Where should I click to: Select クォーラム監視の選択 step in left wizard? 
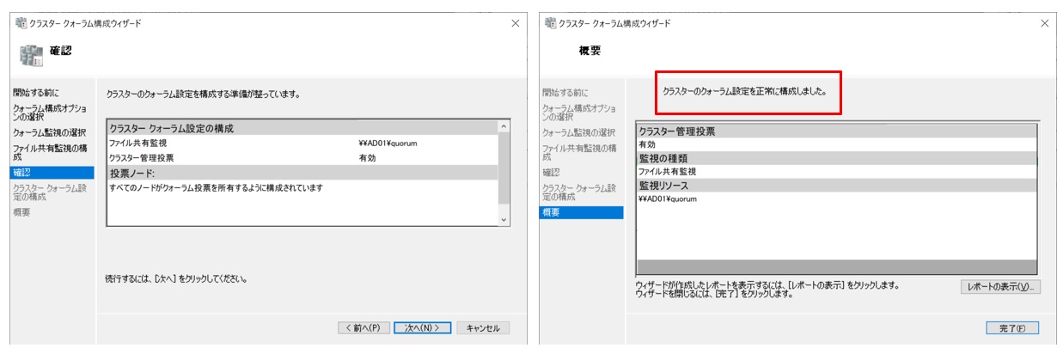tap(49, 132)
